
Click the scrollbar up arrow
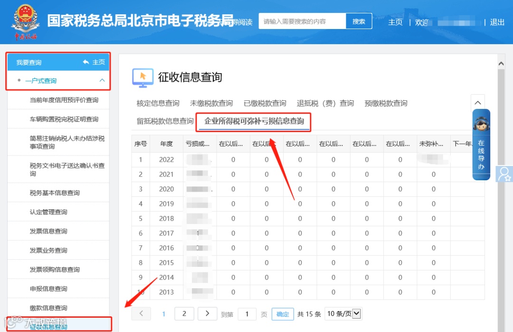(501, 64)
